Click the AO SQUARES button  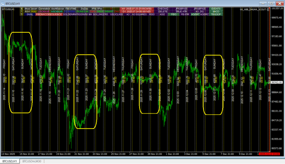point(139,14)
